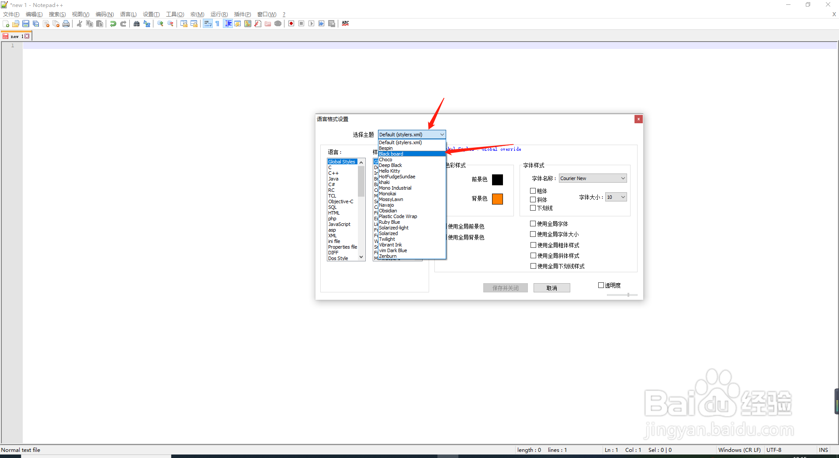Stop macro recording with square icon
Image resolution: width=839 pixels, height=458 pixels.
click(x=302, y=24)
